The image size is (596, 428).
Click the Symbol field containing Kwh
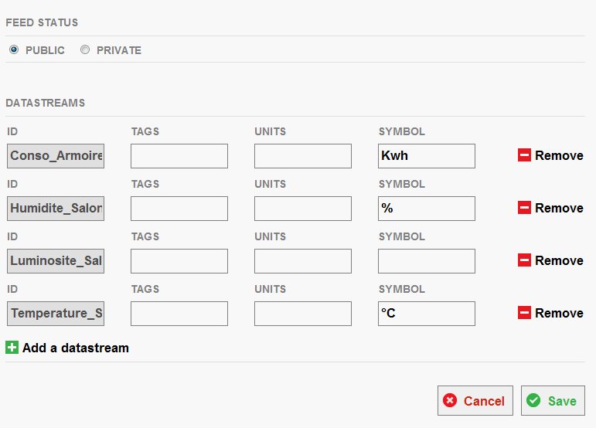[427, 156]
